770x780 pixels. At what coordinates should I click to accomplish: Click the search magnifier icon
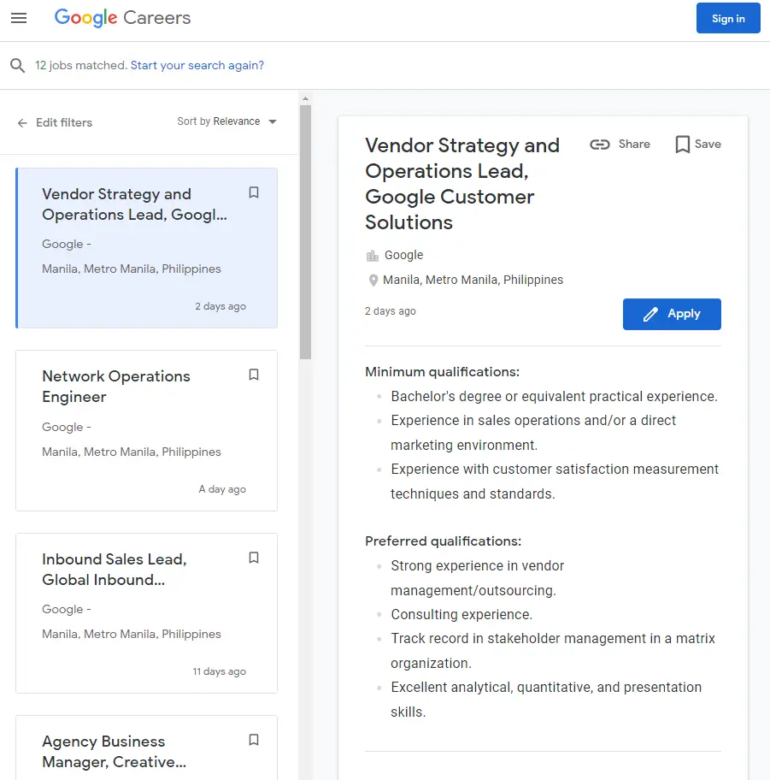point(17,65)
